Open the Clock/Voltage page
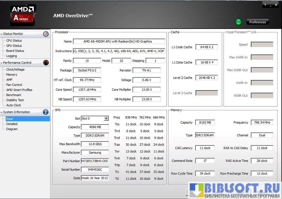This screenshot has width=282, height=199. point(15,70)
